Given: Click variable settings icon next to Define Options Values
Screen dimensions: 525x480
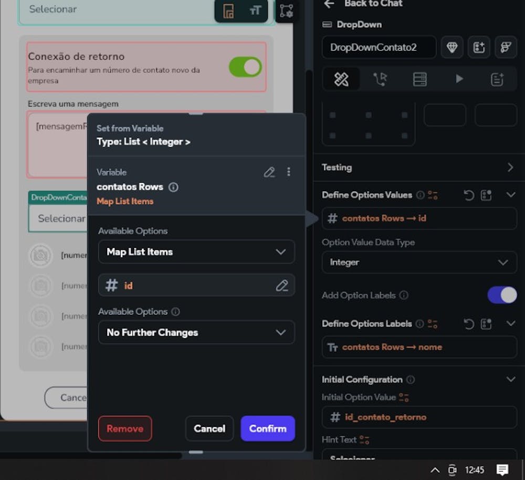Looking at the screenshot, I should coord(433,195).
